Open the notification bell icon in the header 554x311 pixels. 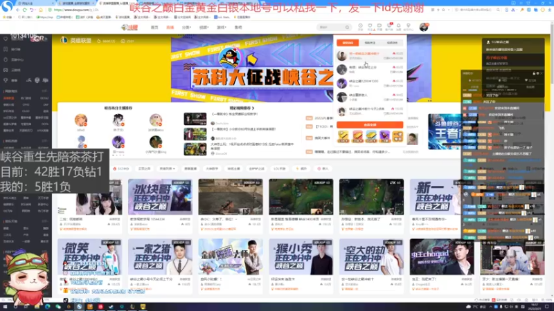pos(399,27)
